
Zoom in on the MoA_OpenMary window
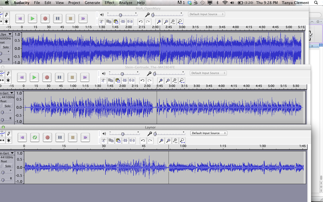pyautogui.click(x=159, y=22)
